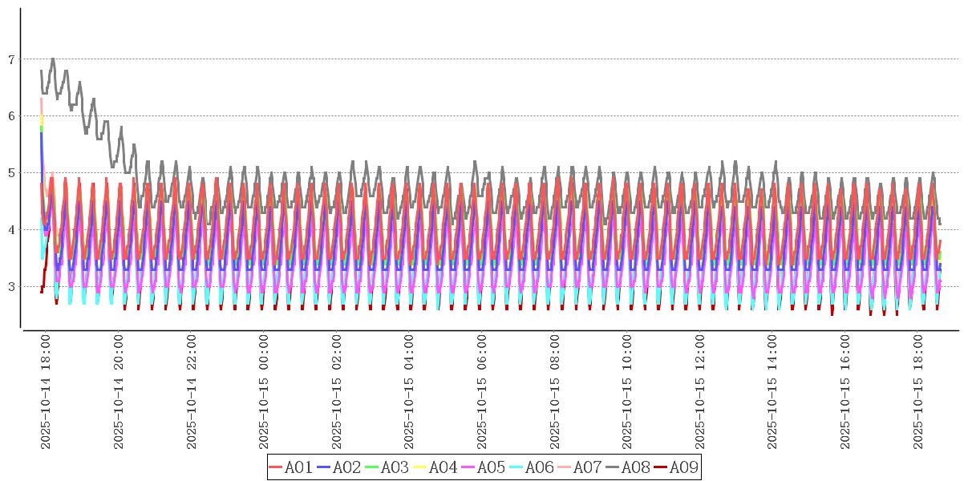
Task: Click the red A01 legend line swatch
Action: (276, 467)
